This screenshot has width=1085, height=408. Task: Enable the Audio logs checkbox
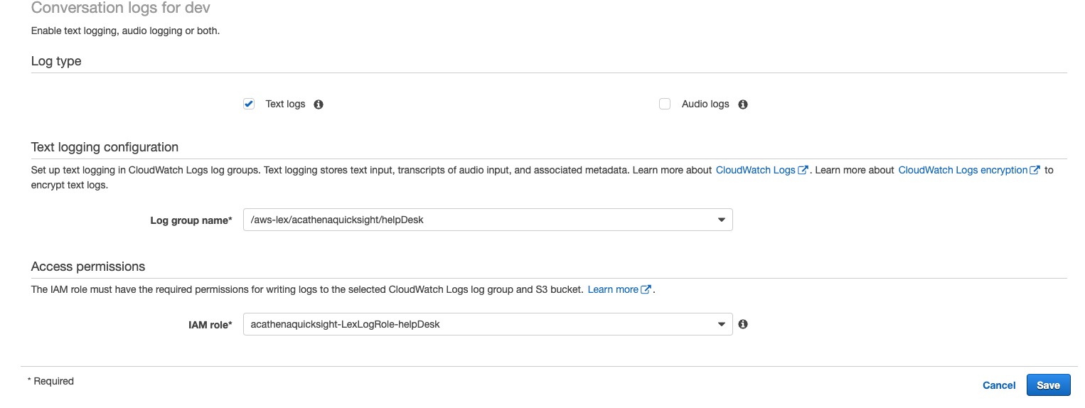tap(665, 104)
